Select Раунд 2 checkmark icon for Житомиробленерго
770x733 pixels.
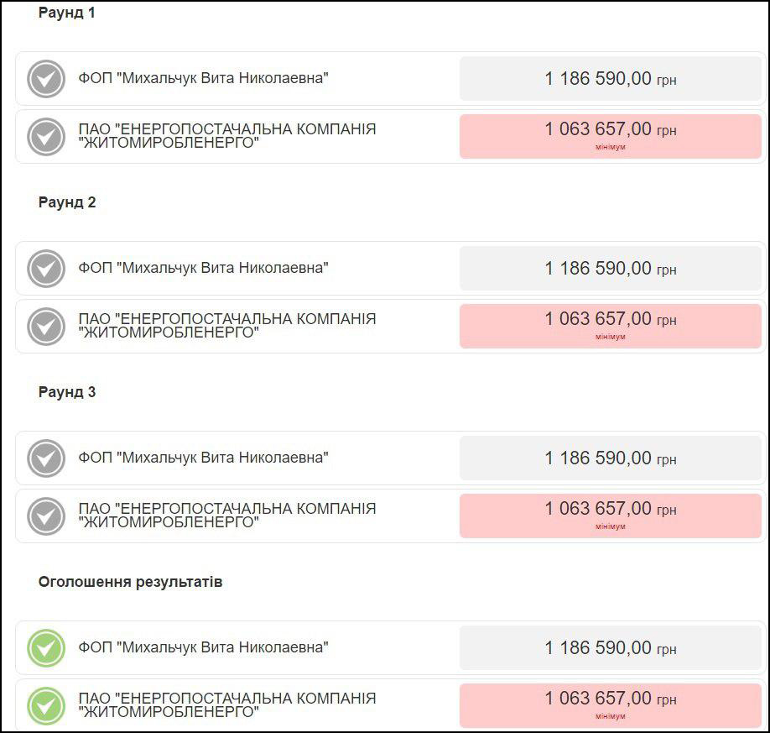(x=46, y=326)
